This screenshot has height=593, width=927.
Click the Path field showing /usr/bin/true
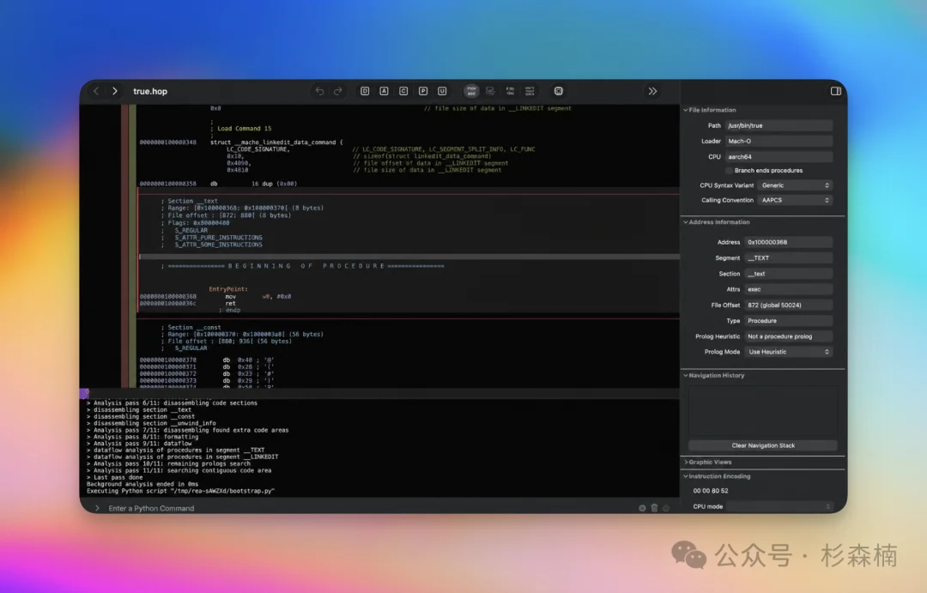click(x=779, y=125)
